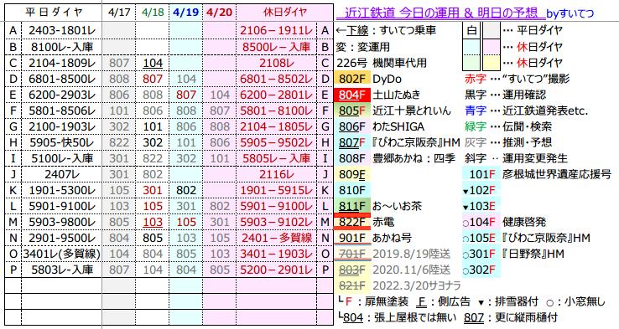Click the 近江十景とれいん label
Screen dimensions: 619x329
(x=411, y=111)
